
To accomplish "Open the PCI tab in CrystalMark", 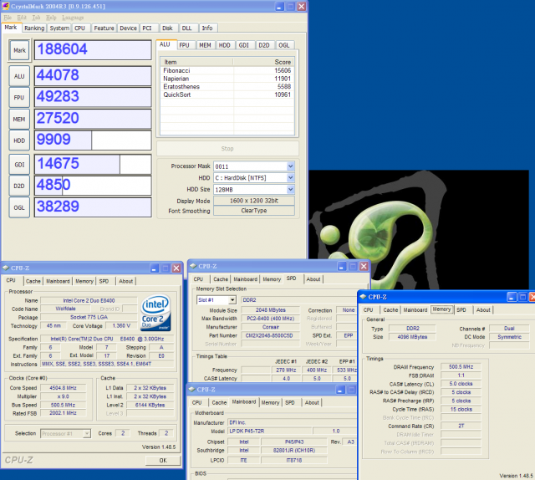I will click(x=147, y=28).
